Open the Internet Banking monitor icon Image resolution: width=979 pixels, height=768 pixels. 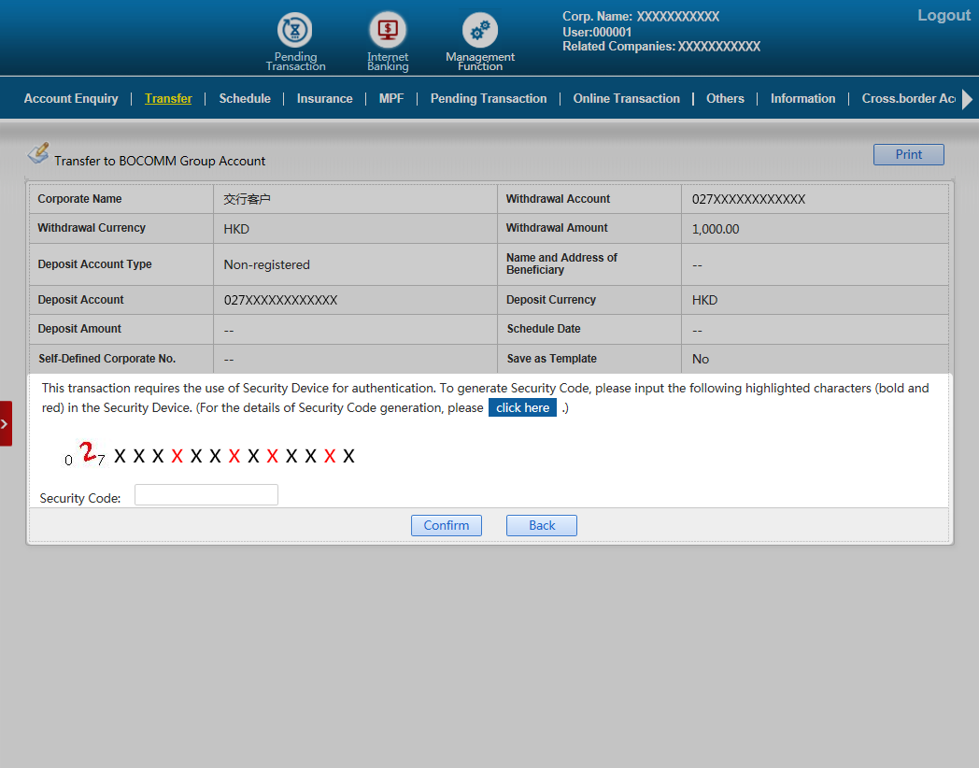tap(387, 29)
